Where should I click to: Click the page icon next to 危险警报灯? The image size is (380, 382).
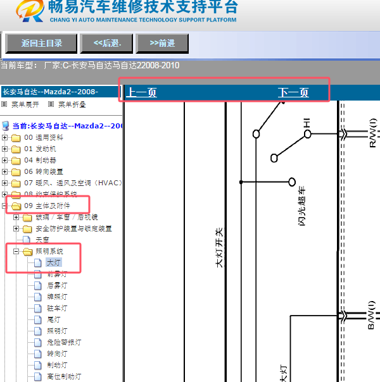[x=38, y=342]
